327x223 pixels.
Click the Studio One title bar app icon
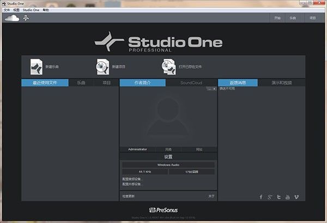4,4
